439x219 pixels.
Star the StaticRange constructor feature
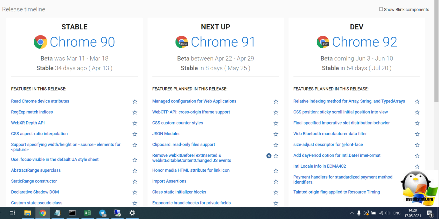[x=135, y=182]
